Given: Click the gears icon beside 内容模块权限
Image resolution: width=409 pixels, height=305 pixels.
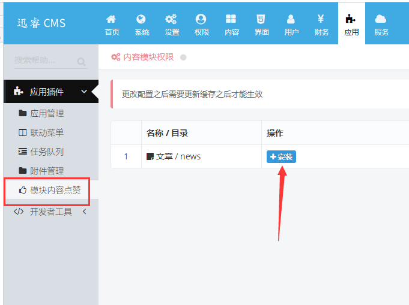Looking at the screenshot, I should click(x=116, y=57).
